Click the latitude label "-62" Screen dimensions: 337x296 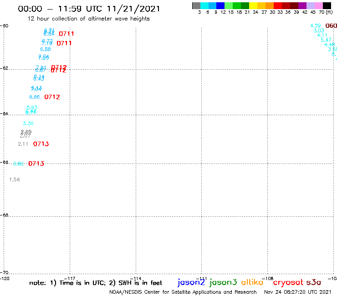coord(4,68)
